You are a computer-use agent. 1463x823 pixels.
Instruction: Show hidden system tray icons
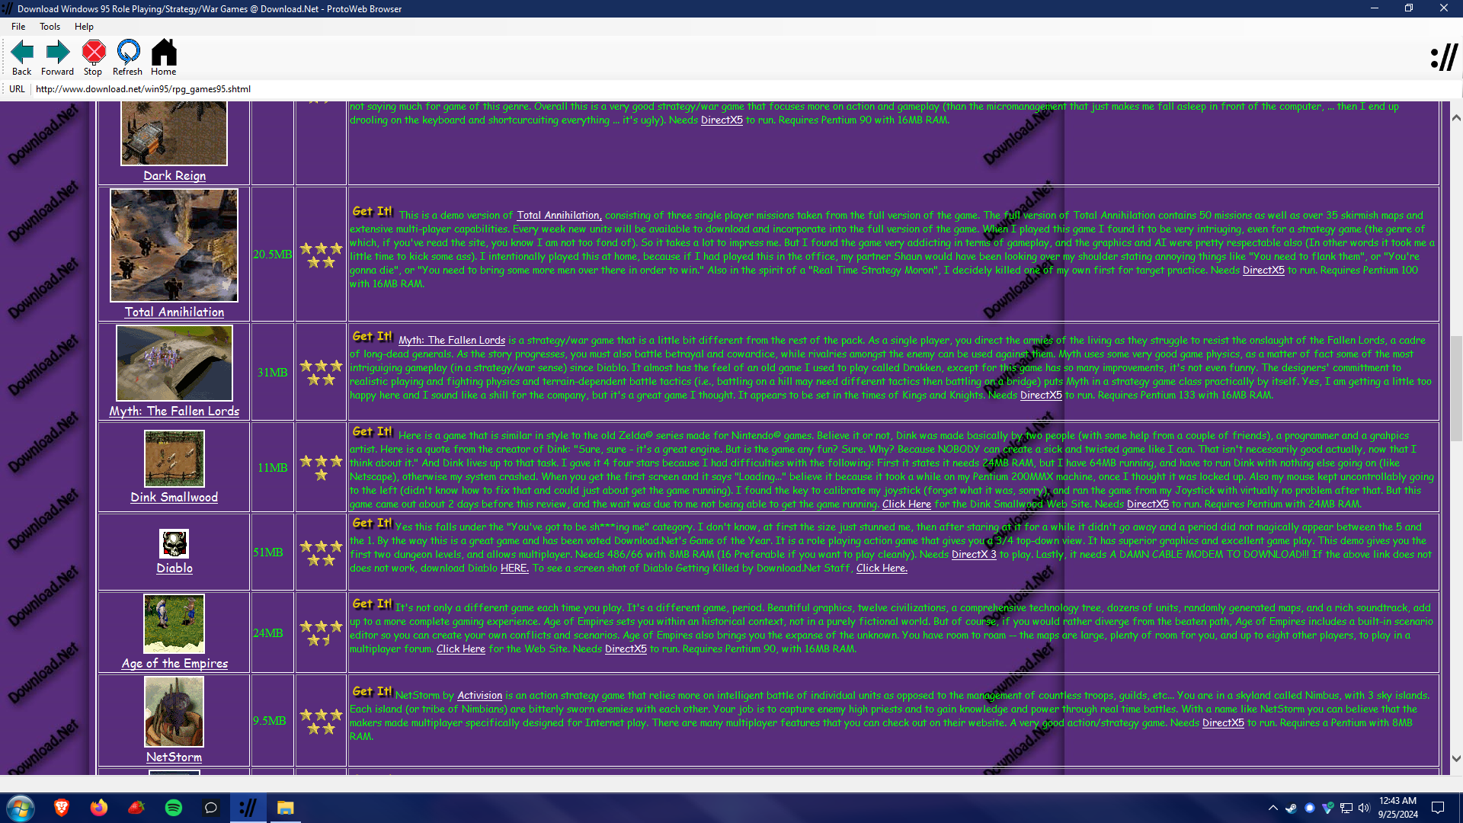[x=1273, y=808]
